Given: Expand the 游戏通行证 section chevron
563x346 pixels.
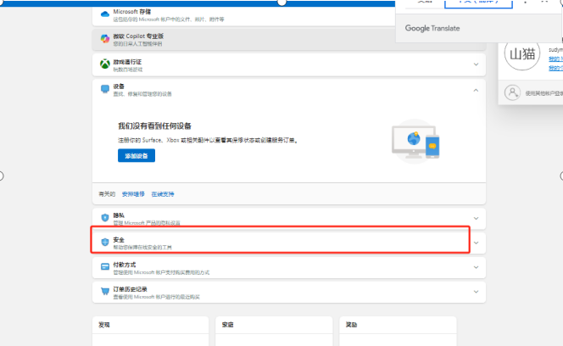Looking at the screenshot, I should [x=476, y=64].
